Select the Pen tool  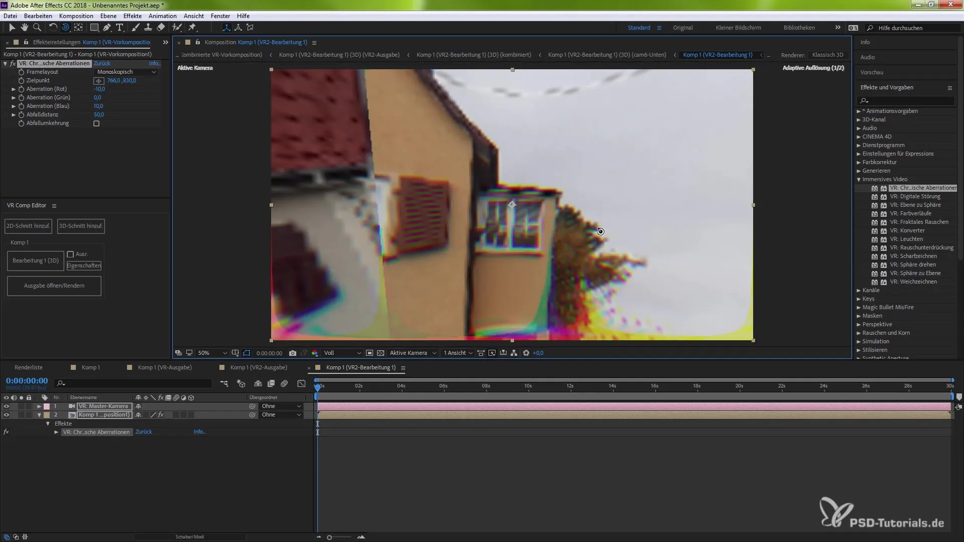[107, 28]
